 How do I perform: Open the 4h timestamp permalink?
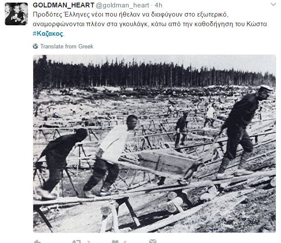click(159, 5)
